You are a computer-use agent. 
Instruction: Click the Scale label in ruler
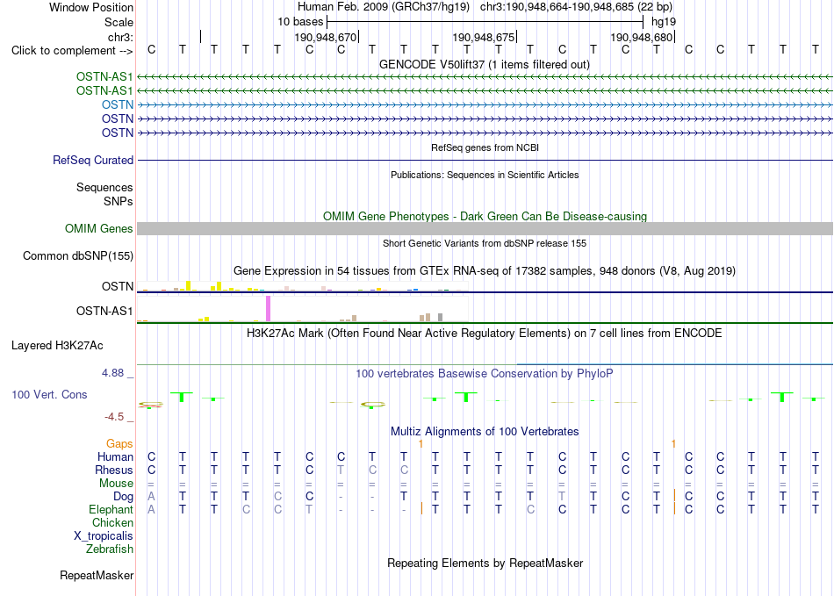119,22
